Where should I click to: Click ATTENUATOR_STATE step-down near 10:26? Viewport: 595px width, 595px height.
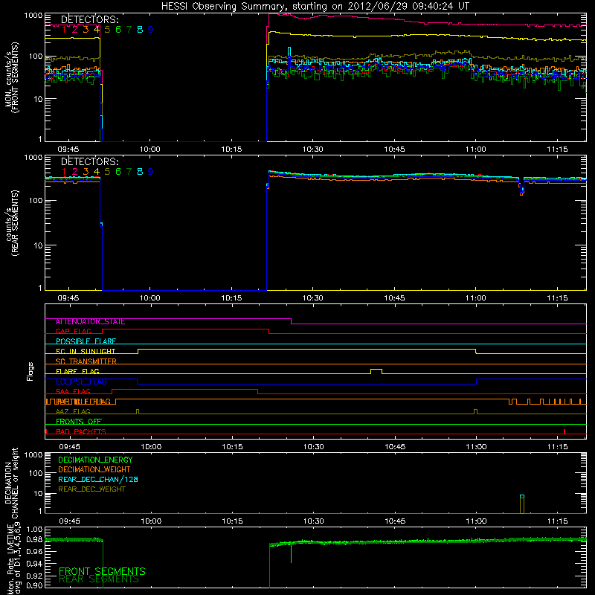pyautogui.click(x=291, y=321)
